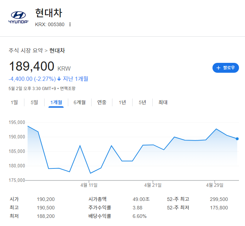Click the 52-주 최저 value 175,800
This screenshot has width=245, height=226.
[x=219, y=208]
